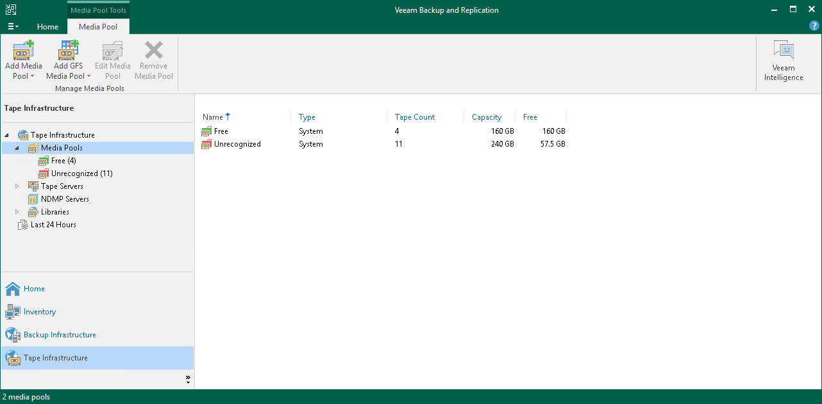Click tape count 11 cell
The width and height of the screenshot is (822, 404).
point(399,144)
